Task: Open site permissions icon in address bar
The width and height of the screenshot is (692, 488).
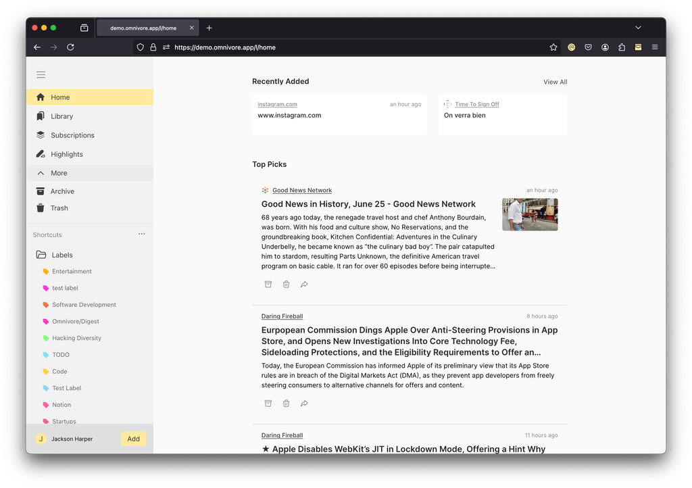Action: tap(166, 47)
